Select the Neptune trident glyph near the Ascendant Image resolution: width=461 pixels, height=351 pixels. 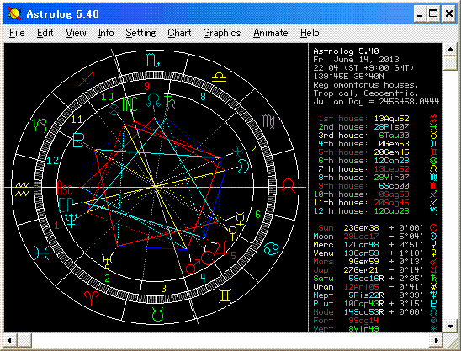click(72, 221)
